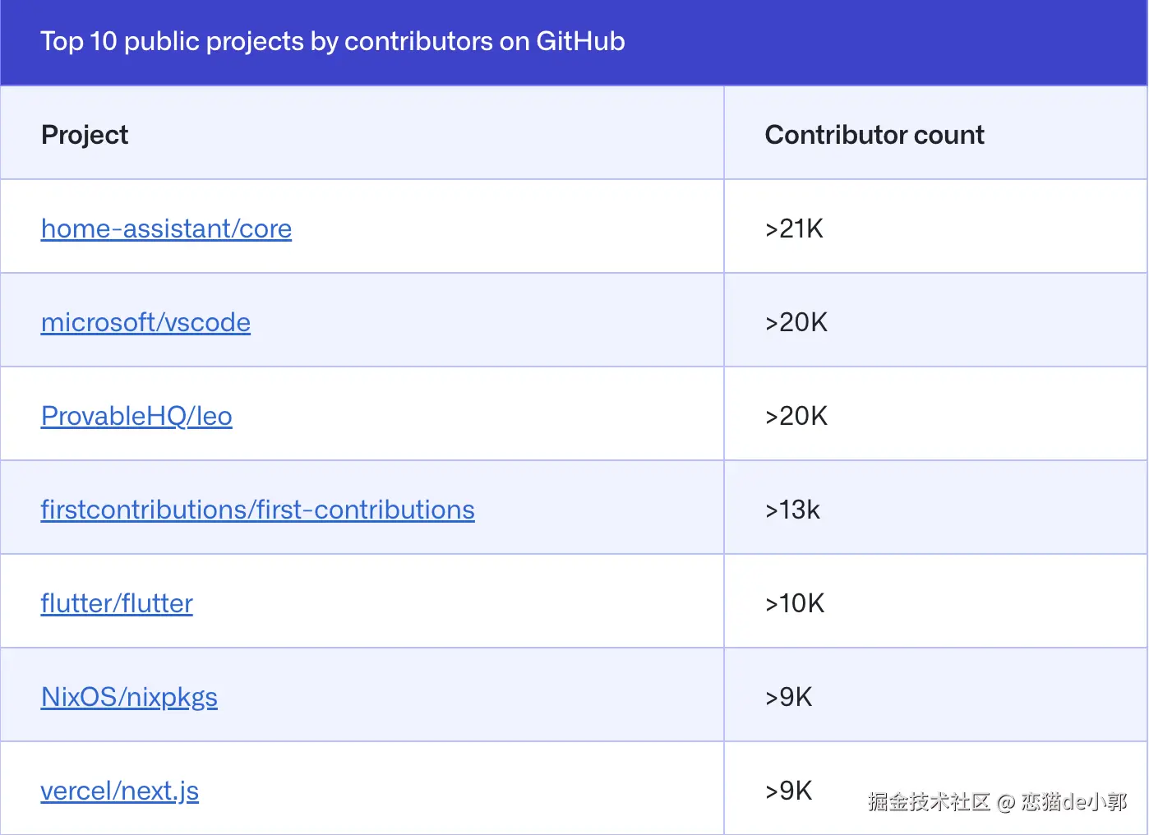1149x835 pixels.
Task: Click the >10K count for flutter/flutter
Action: [794, 603]
